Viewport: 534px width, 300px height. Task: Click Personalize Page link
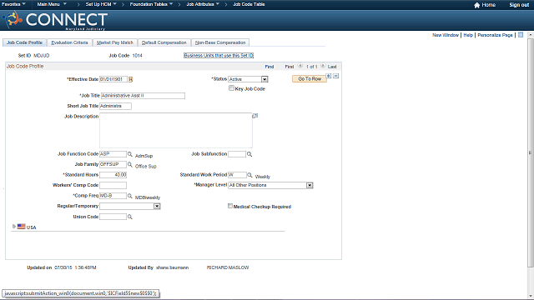click(x=495, y=35)
